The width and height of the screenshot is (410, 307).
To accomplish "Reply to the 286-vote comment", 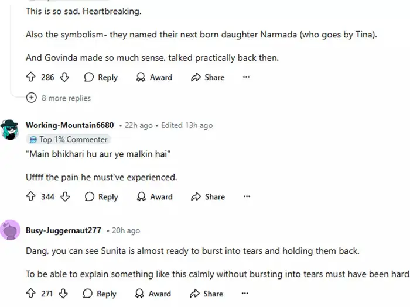I will [x=101, y=77].
